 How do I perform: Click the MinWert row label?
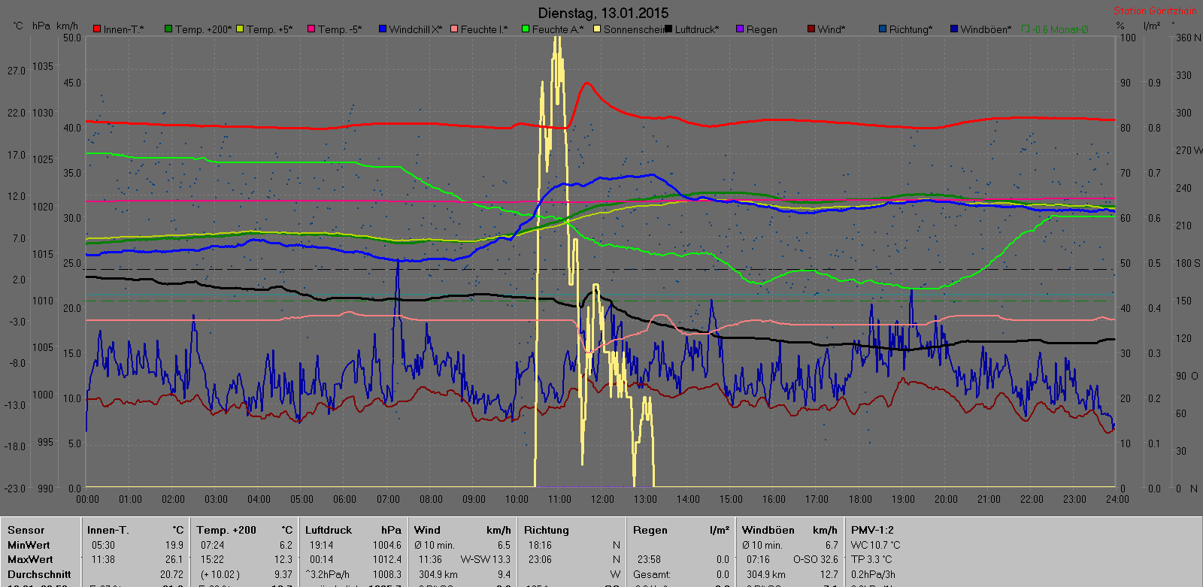[x=29, y=545]
